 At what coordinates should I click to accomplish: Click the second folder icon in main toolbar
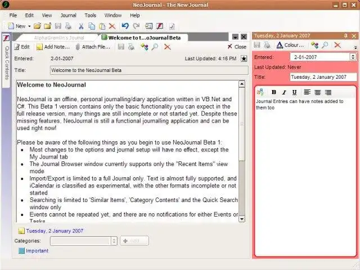point(47,26)
